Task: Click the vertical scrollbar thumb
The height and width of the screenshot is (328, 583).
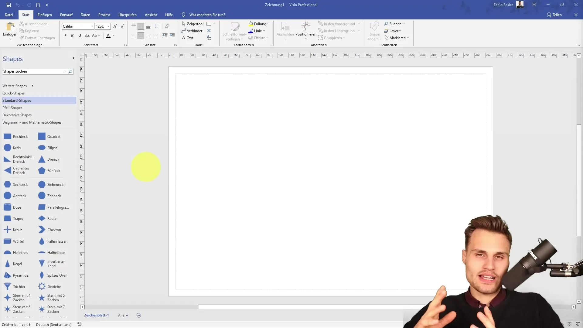Action: [579, 180]
